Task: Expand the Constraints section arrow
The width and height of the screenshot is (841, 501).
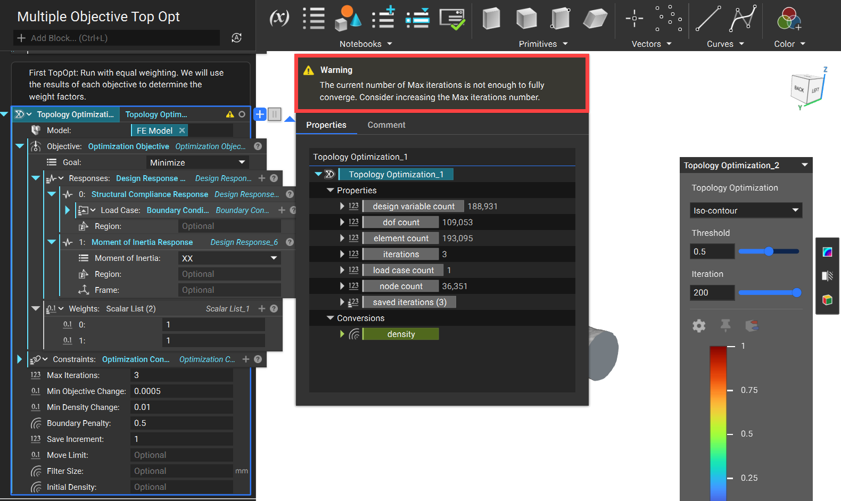Action: point(20,359)
